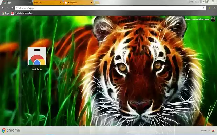Click the signed-in user name
This screenshot has height=135, width=217.
click(196, 20)
